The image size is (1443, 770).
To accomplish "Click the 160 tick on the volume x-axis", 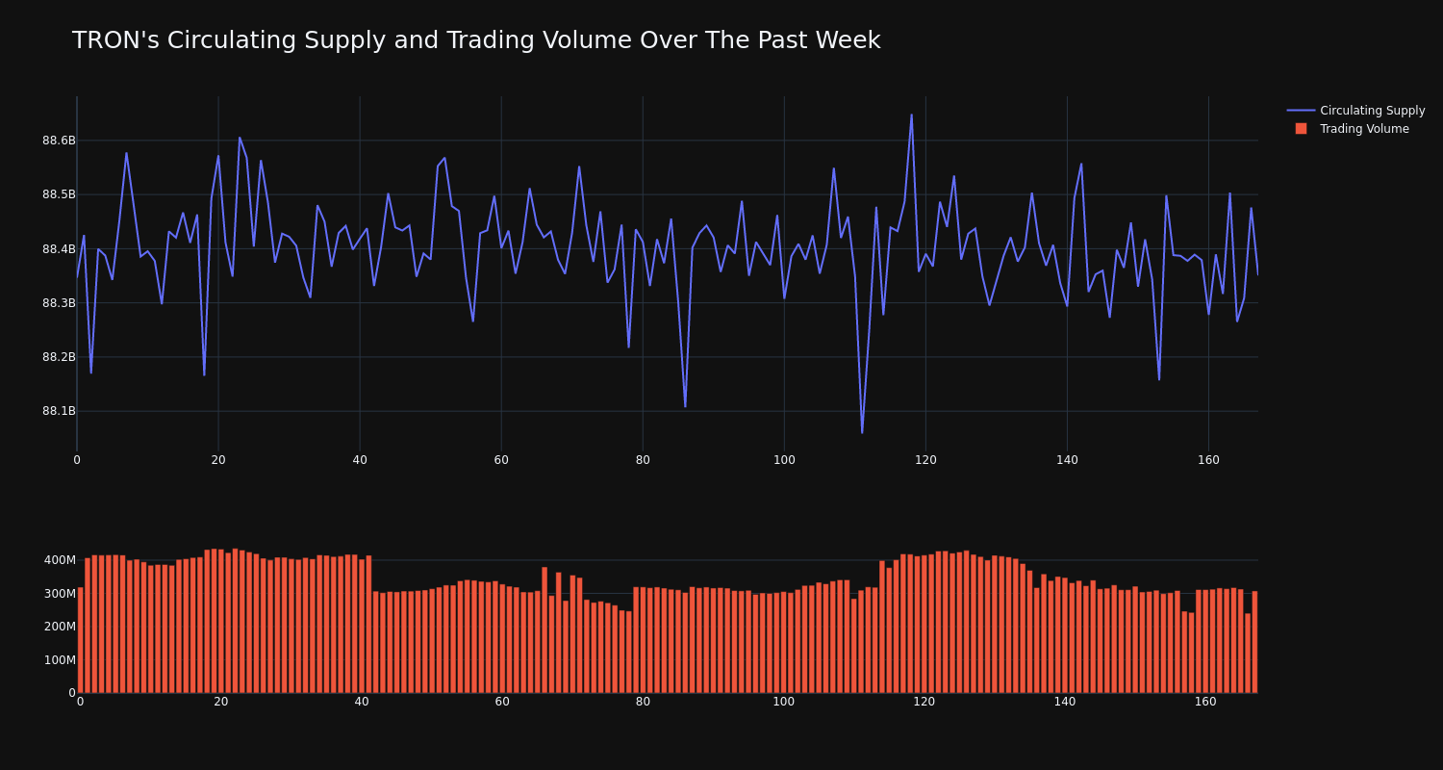I will pos(1205,702).
